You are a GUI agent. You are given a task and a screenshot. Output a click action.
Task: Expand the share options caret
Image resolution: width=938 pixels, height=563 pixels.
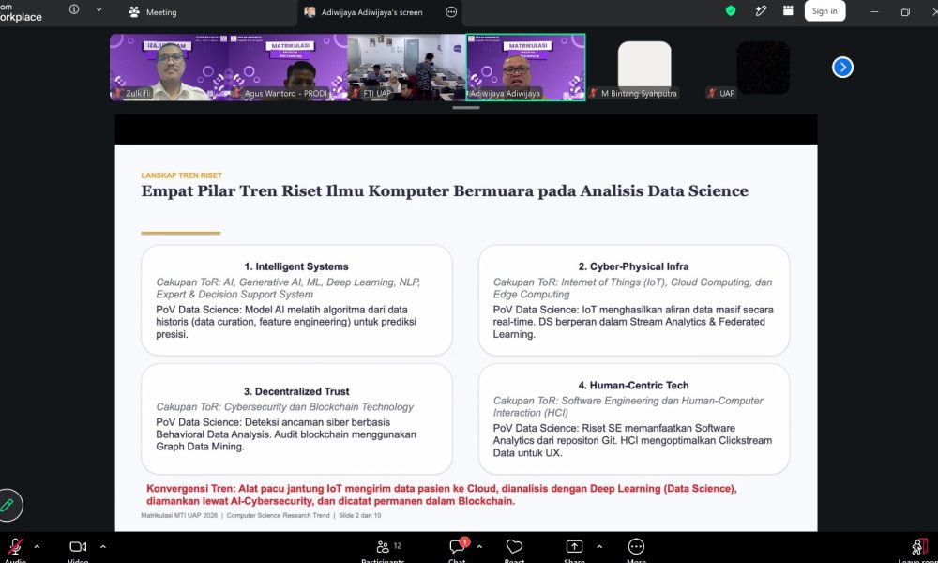coord(599,546)
